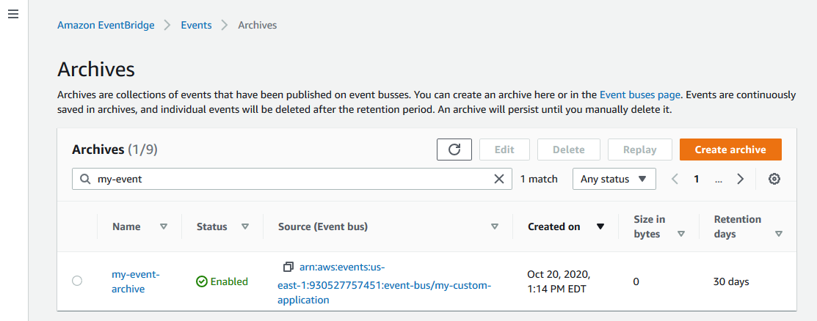The width and height of the screenshot is (817, 321).
Task: Click the refresh archives icon button
Action: point(454,150)
